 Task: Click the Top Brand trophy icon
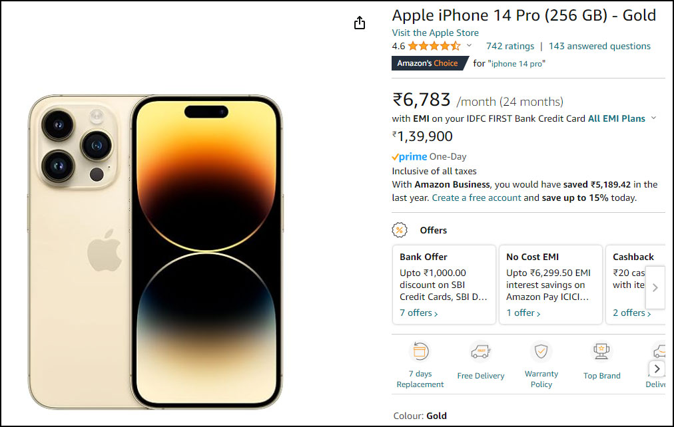(x=601, y=351)
